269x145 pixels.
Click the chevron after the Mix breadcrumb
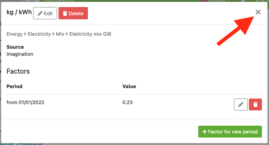67,34
